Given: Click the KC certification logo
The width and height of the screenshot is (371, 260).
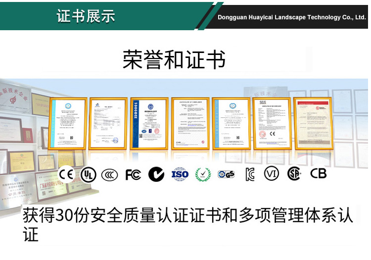Looking at the screenshot, I should click(250, 174).
